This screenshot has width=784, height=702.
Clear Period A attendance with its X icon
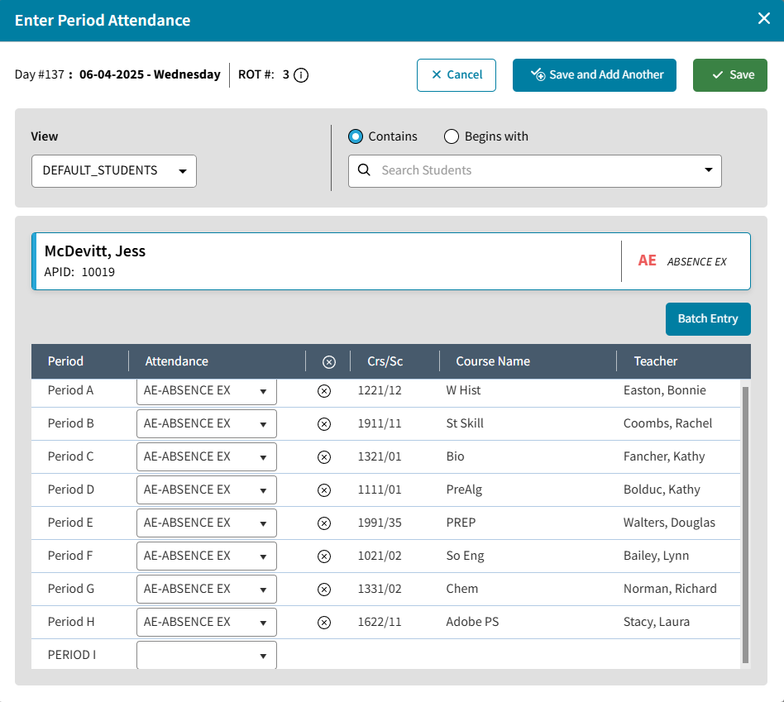point(324,391)
